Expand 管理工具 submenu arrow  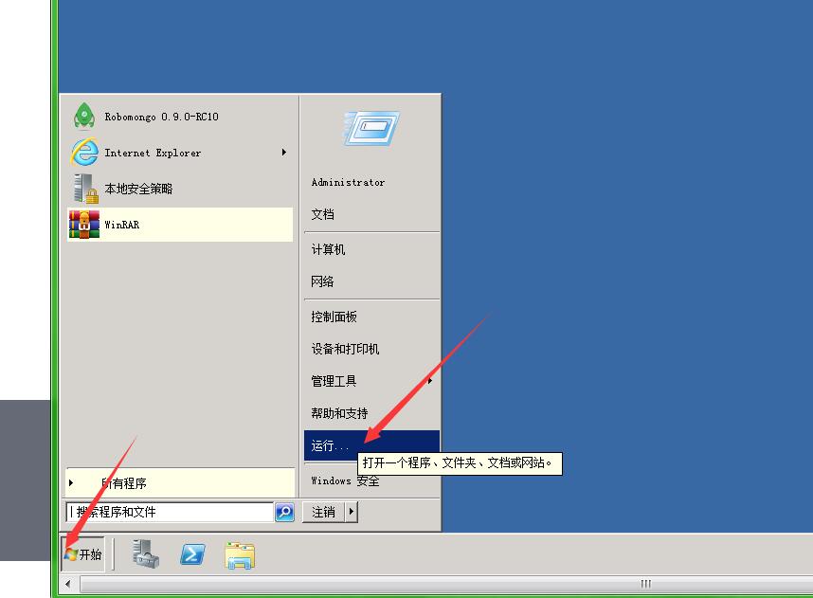[x=430, y=381]
